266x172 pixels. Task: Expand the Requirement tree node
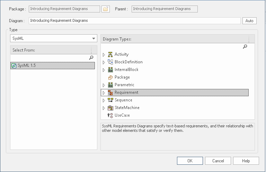(104, 93)
